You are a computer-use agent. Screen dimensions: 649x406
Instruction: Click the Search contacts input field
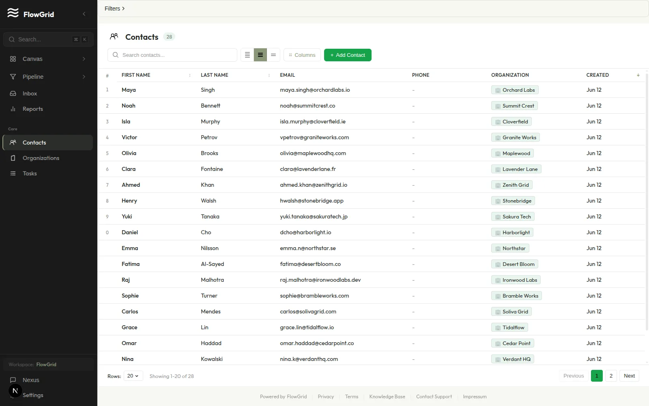pos(172,55)
